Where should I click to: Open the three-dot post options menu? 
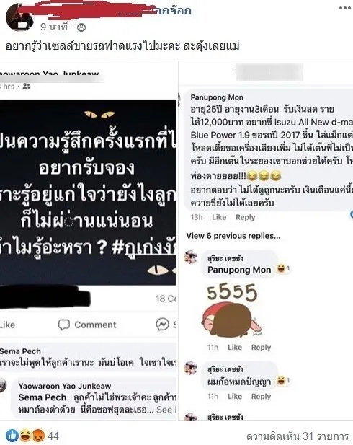pyautogui.click(x=345, y=8)
